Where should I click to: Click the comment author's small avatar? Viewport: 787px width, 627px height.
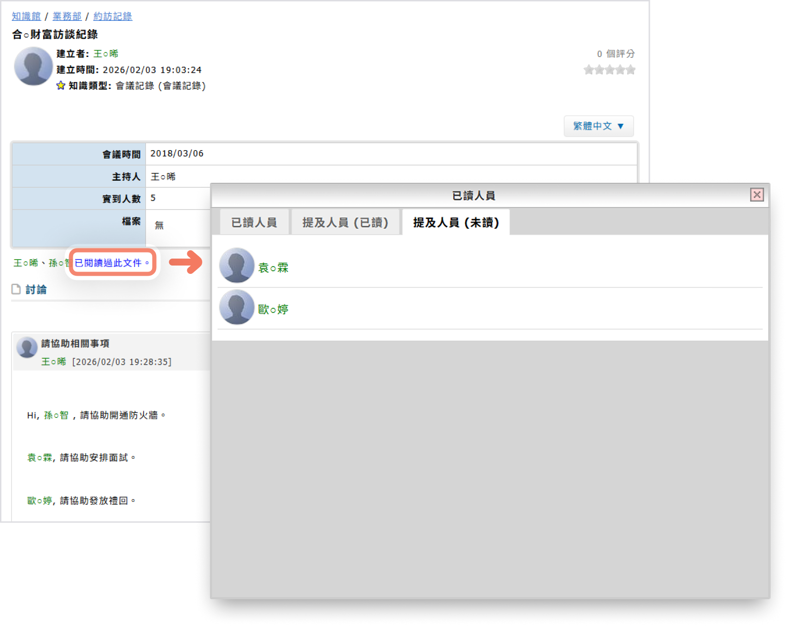point(27,348)
